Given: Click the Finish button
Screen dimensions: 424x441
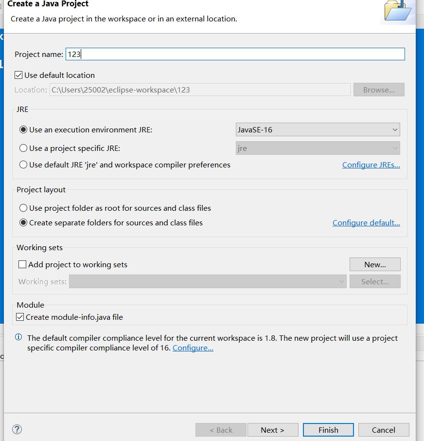Looking at the screenshot, I should [328, 430].
